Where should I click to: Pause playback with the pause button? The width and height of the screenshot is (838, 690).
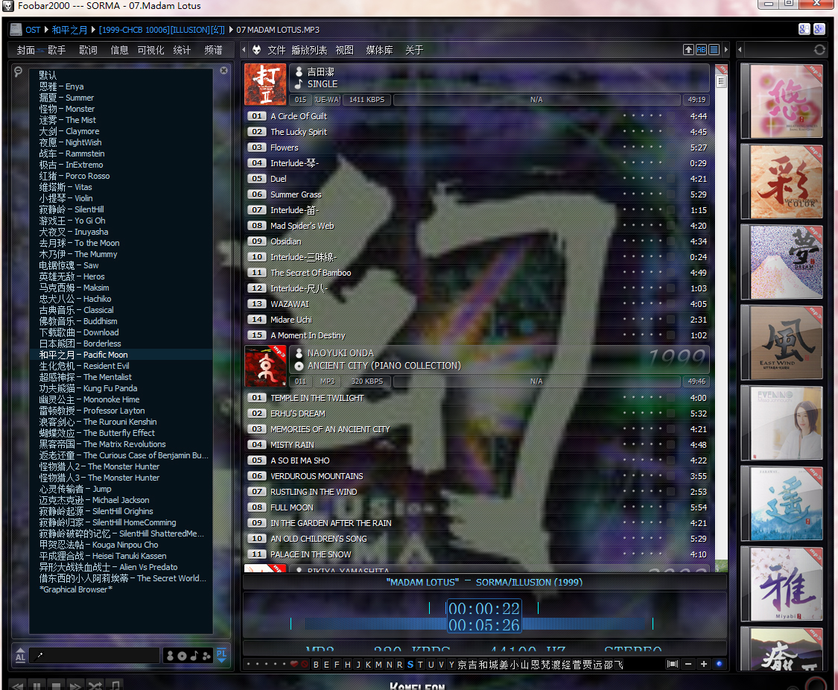tap(37, 686)
